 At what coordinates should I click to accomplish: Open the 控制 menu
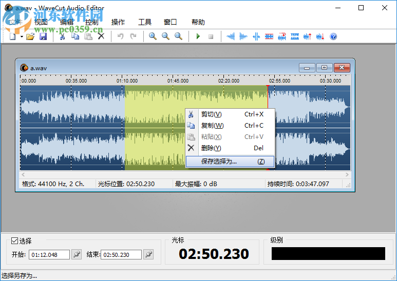[x=91, y=22]
